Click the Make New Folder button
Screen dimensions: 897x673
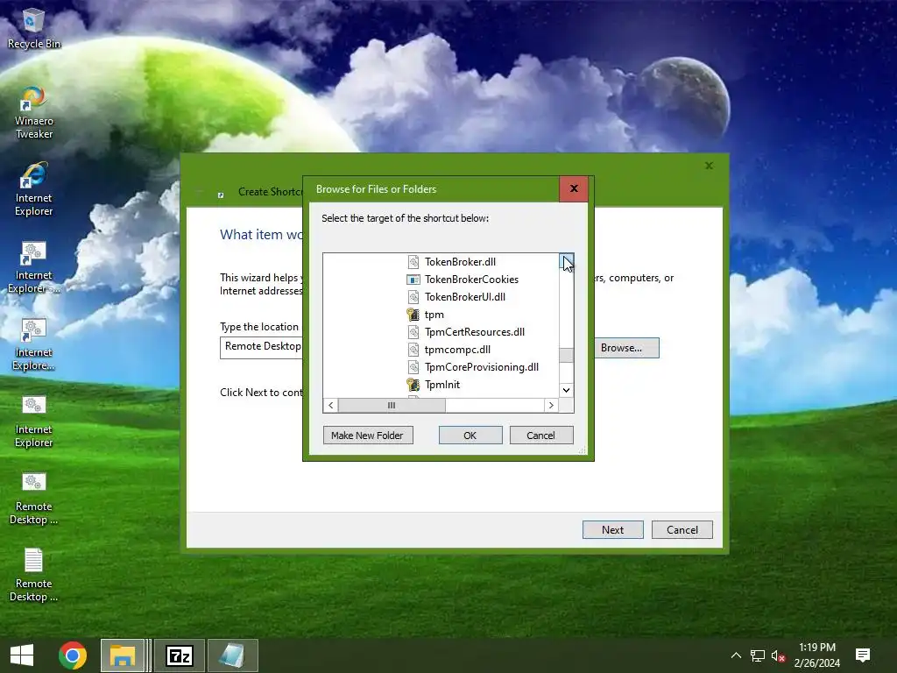point(368,436)
